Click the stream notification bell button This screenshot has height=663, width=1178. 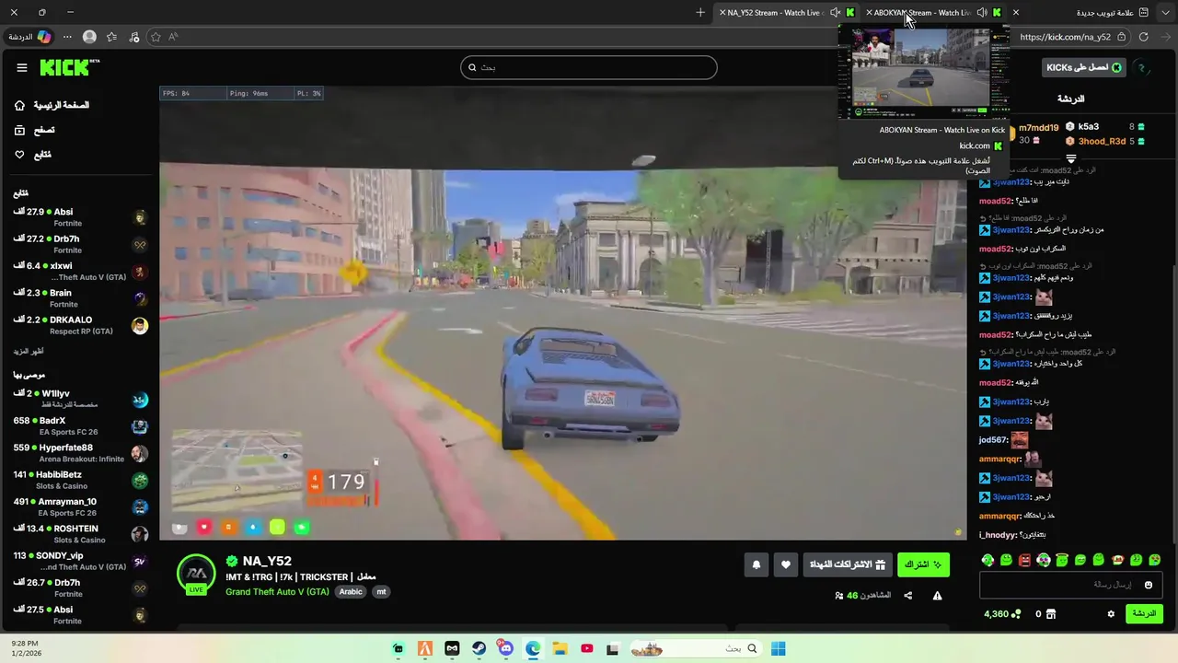pyautogui.click(x=756, y=564)
